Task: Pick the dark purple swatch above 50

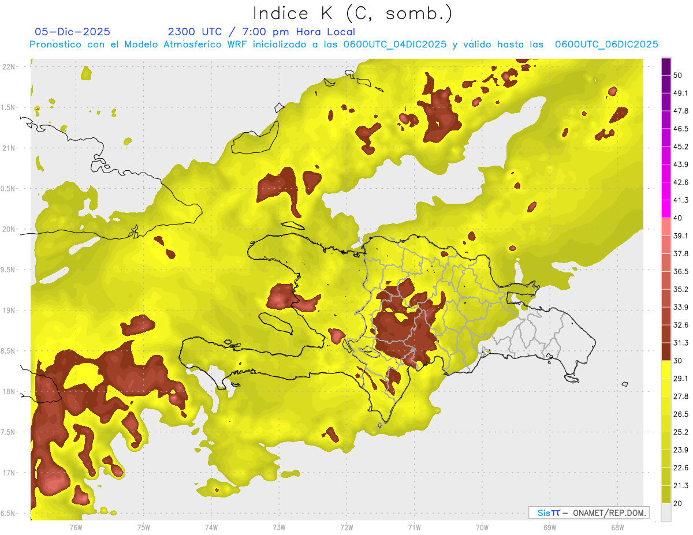Action: [666, 66]
